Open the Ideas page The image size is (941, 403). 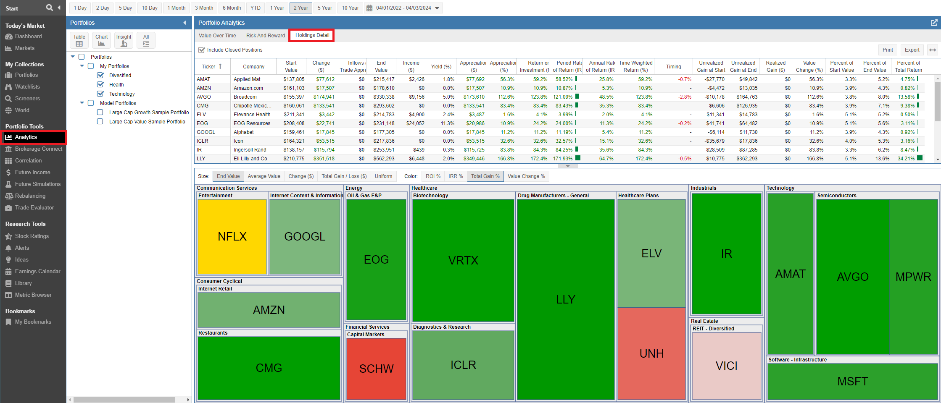[21, 260]
